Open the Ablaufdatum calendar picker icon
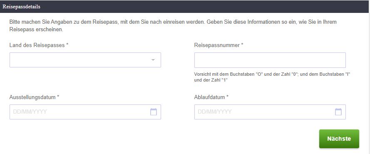 pyautogui.click(x=338, y=112)
